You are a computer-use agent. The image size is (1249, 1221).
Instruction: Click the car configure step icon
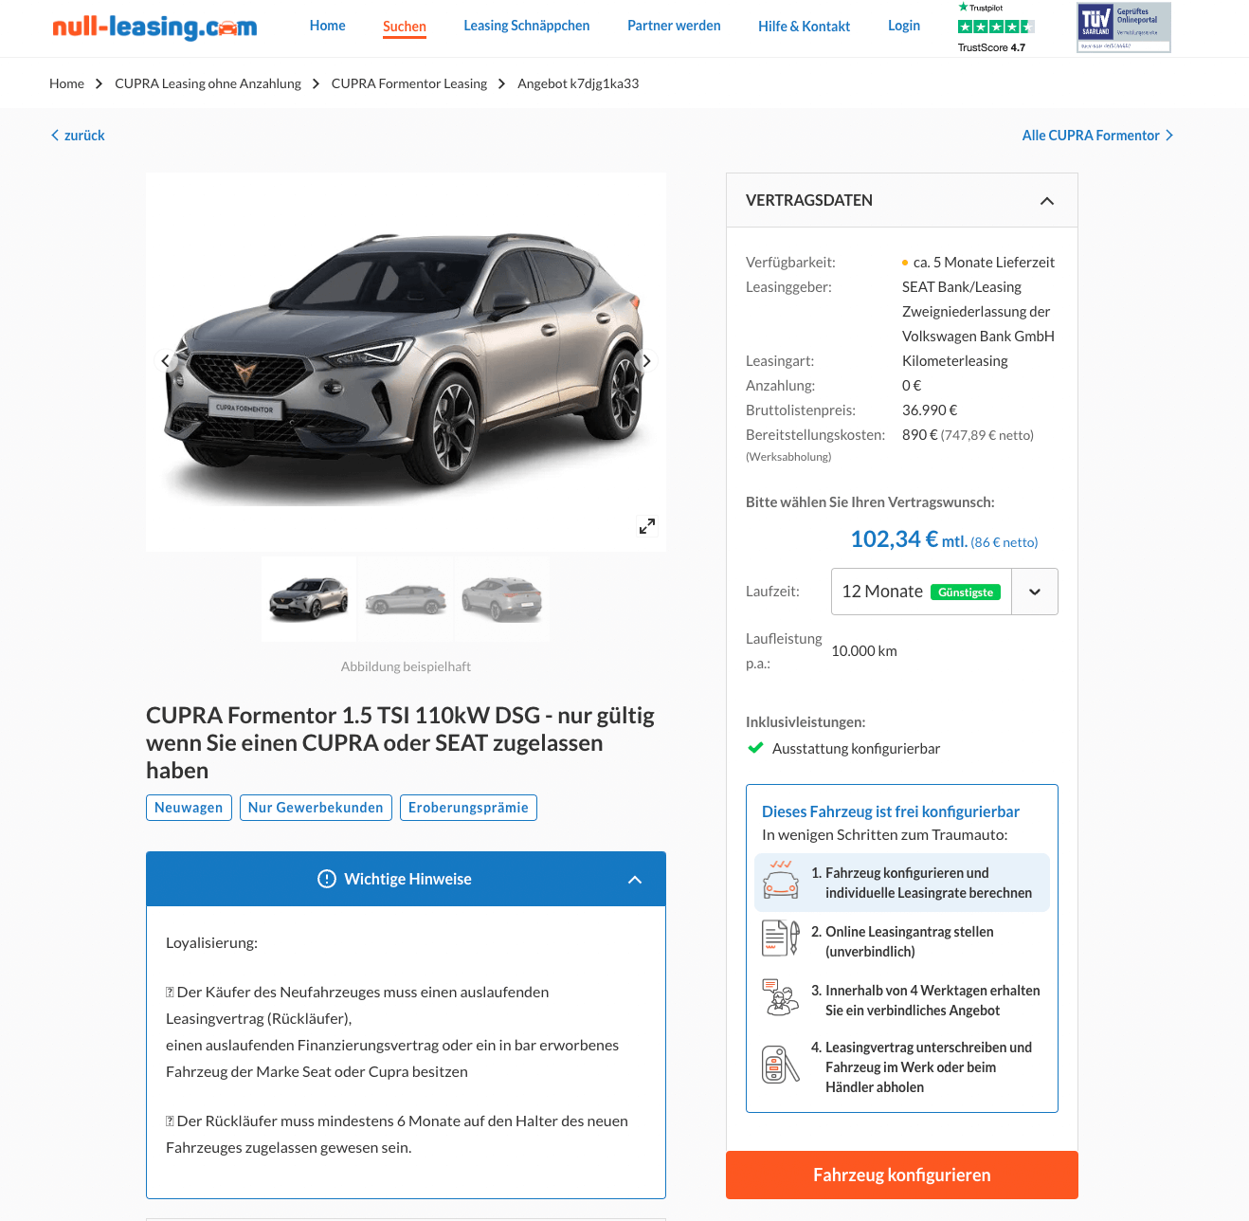(x=781, y=880)
